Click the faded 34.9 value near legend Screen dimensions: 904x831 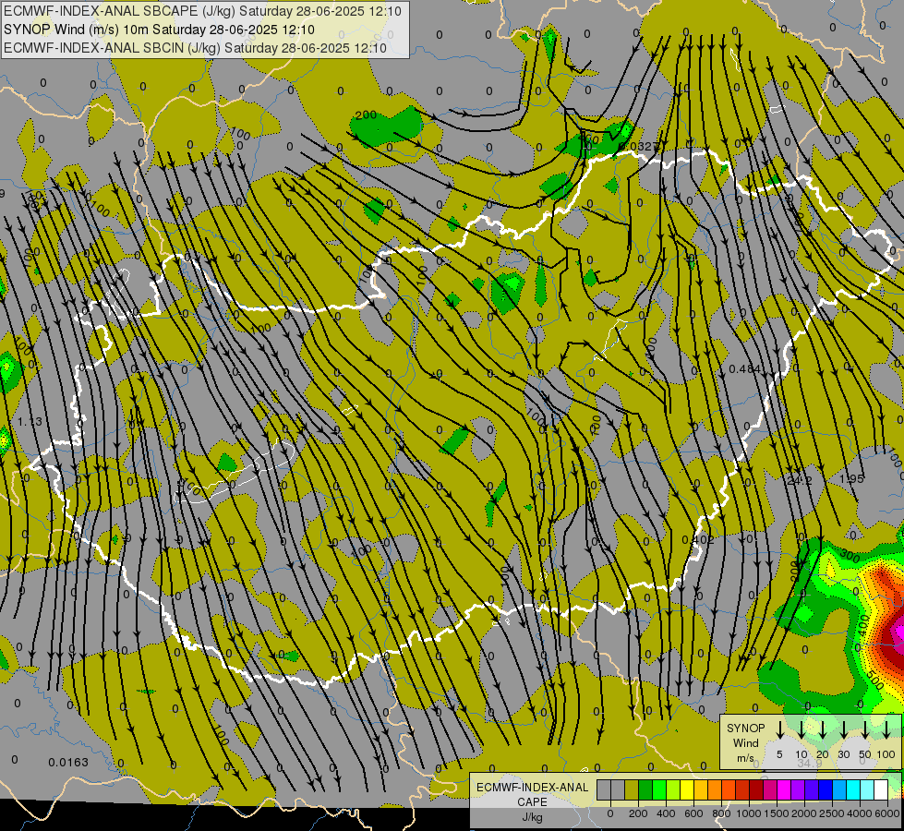[810, 763]
